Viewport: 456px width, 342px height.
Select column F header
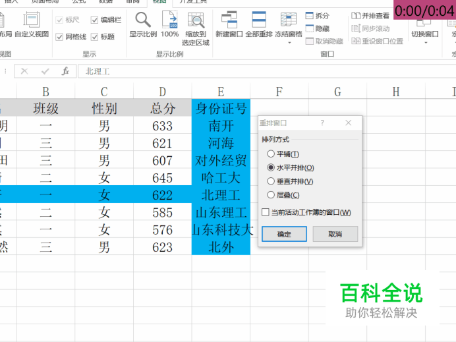point(279,92)
